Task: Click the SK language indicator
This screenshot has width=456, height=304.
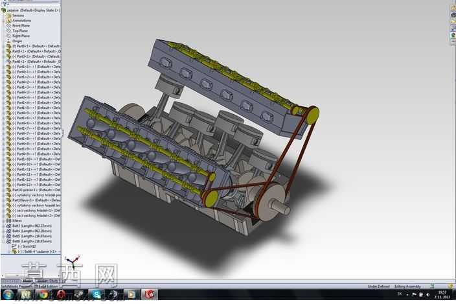Action: pos(400,294)
